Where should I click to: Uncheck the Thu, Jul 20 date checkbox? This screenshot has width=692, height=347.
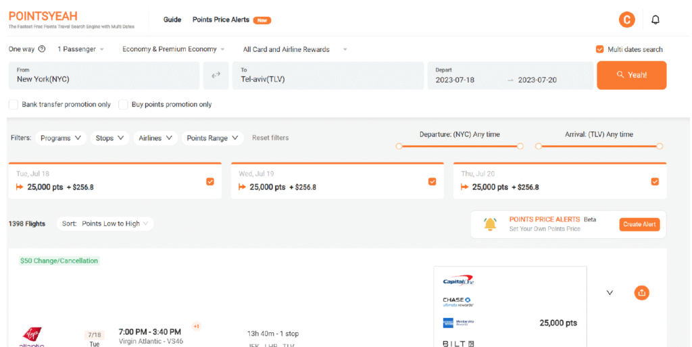(x=655, y=182)
